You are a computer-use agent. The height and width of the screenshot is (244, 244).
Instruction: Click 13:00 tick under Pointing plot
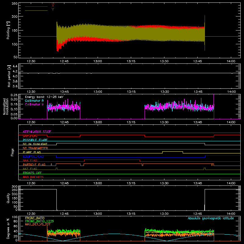(x=98, y=61)
